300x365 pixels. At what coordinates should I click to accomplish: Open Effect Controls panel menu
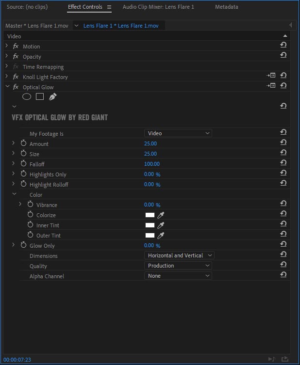109,7
